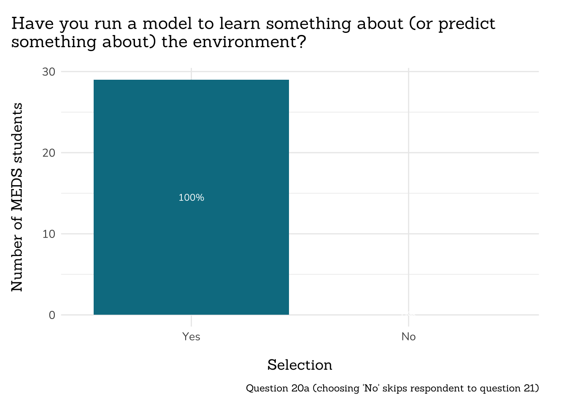
Task: Click the "Number of MEDS students" axis title
Action: (17, 197)
